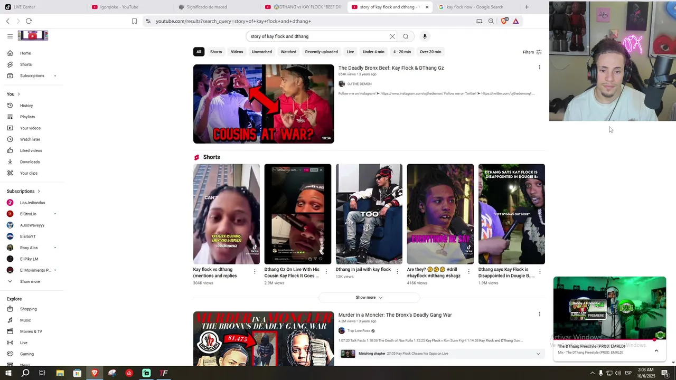Open The Deadly Bronx Beef video title
The image size is (676, 380).
pos(391,68)
